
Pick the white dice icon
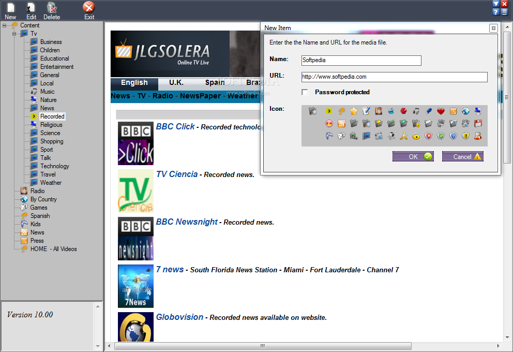pyautogui.click(x=341, y=136)
